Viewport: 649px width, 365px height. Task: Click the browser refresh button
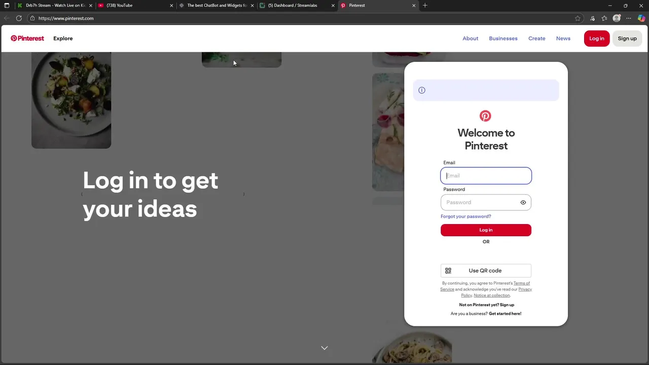19,18
